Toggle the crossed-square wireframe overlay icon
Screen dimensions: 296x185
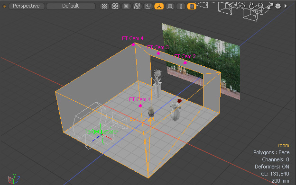[x=126, y=6]
